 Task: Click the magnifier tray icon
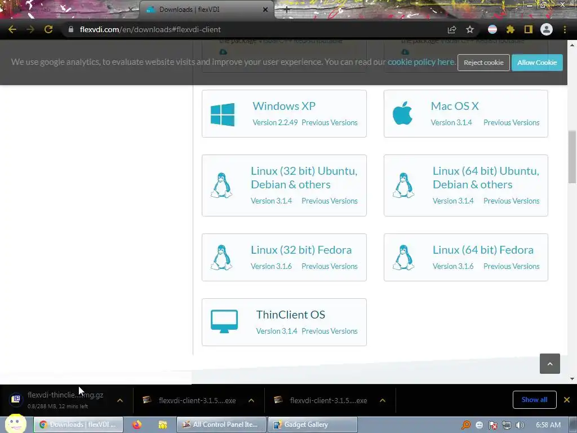coord(466,425)
